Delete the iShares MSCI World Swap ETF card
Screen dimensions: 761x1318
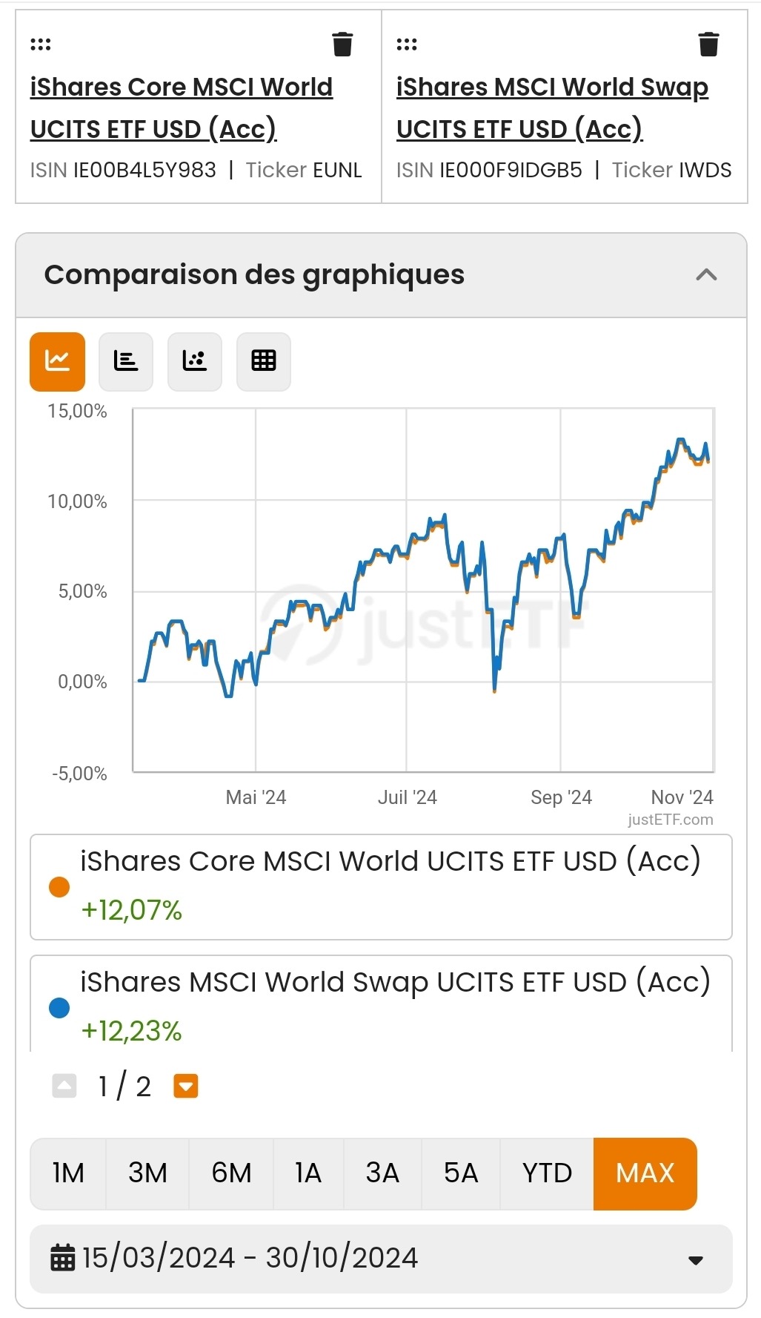tap(708, 45)
